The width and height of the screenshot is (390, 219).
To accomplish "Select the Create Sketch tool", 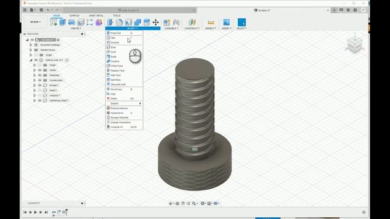I will [54, 23].
